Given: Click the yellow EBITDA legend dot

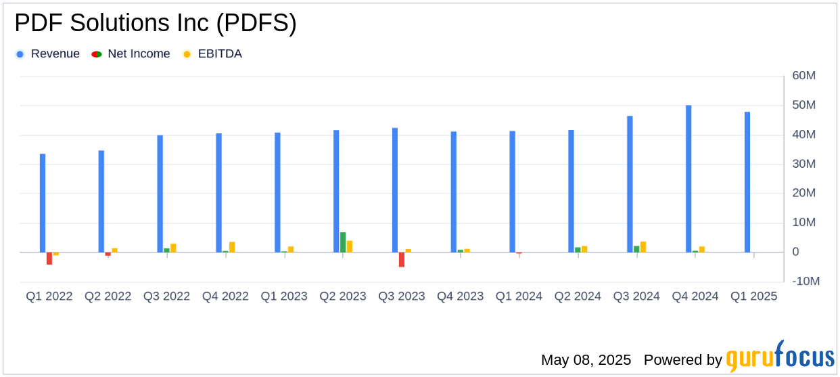Looking at the screenshot, I should pos(187,54).
